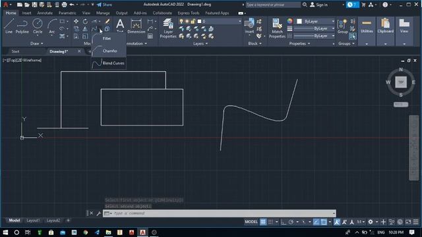The width and height of the screenshot is (422, 237).
Task: Click the Undo arrow icon
Action: [72, 5]
